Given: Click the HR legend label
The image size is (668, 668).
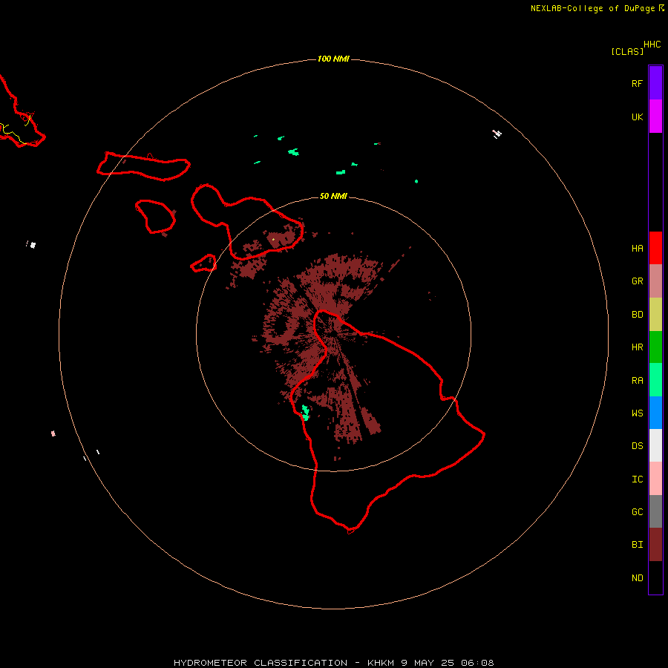Looking at the screenshot, I should 638,347.
